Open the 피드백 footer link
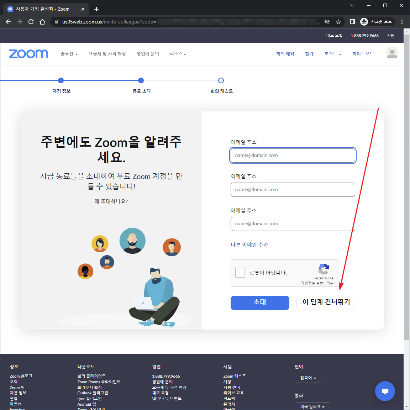 (x=229, y=398)
